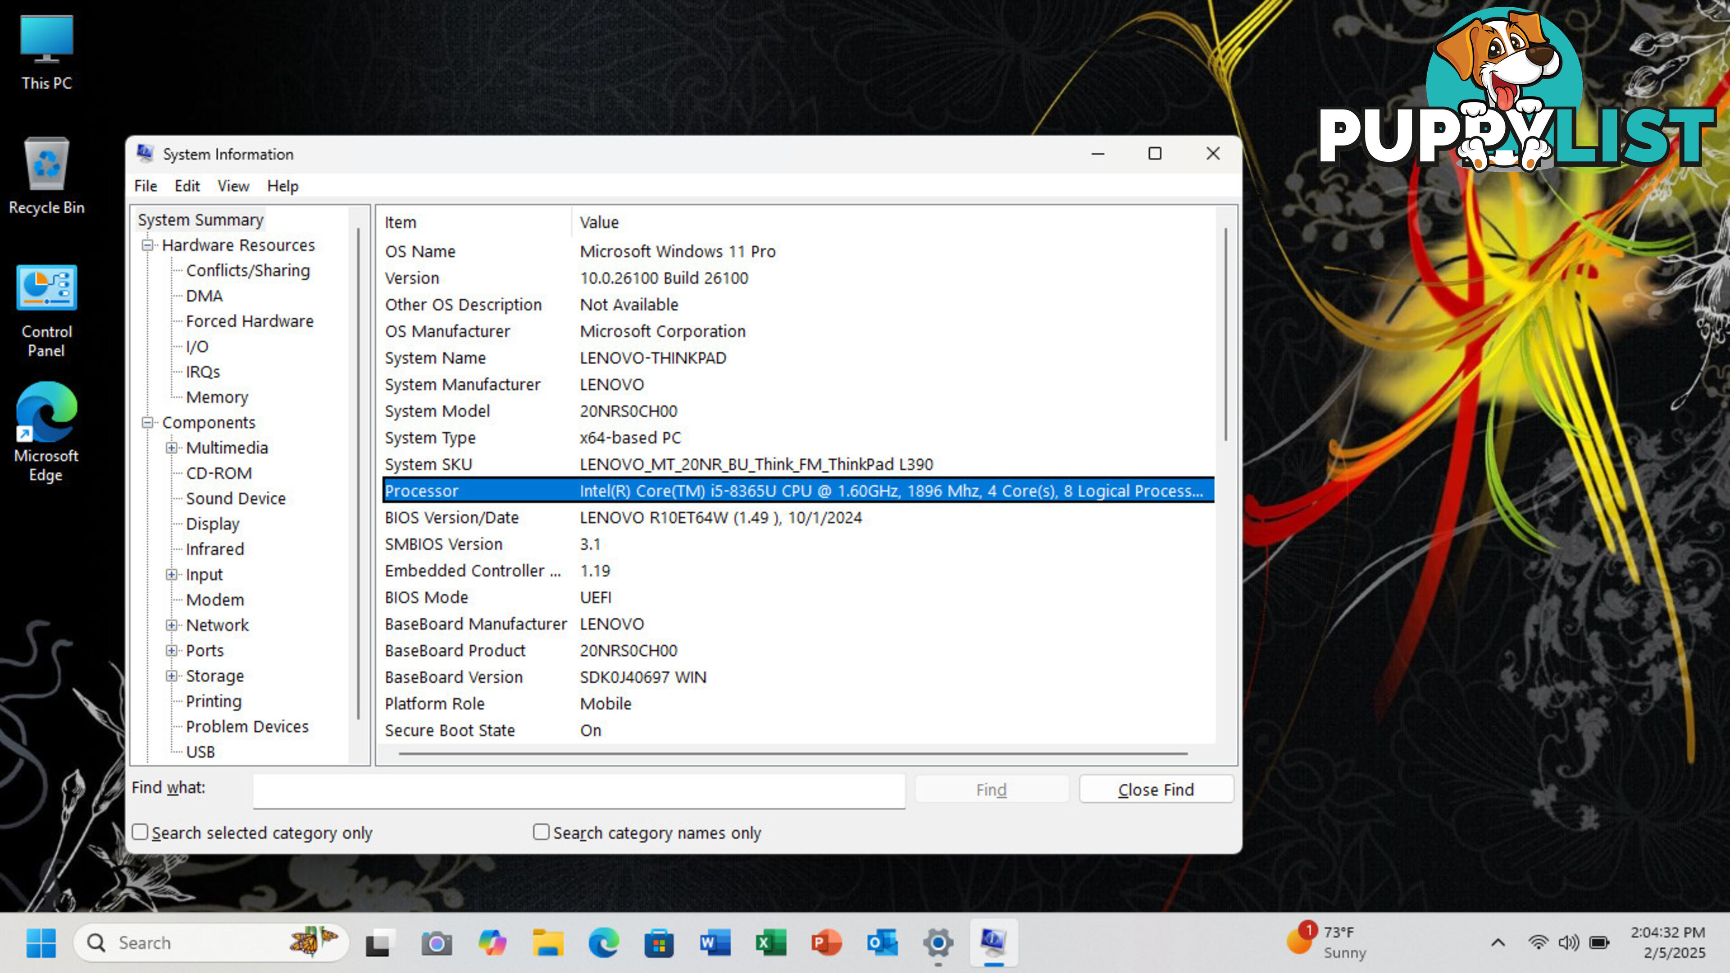This screenshot has height=973, width=1730.
Task: Launch Word from the taskbar
Action: 715,943
